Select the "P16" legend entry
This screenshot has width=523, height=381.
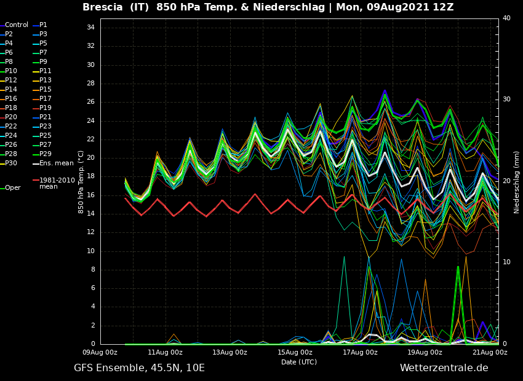point(9,98)
